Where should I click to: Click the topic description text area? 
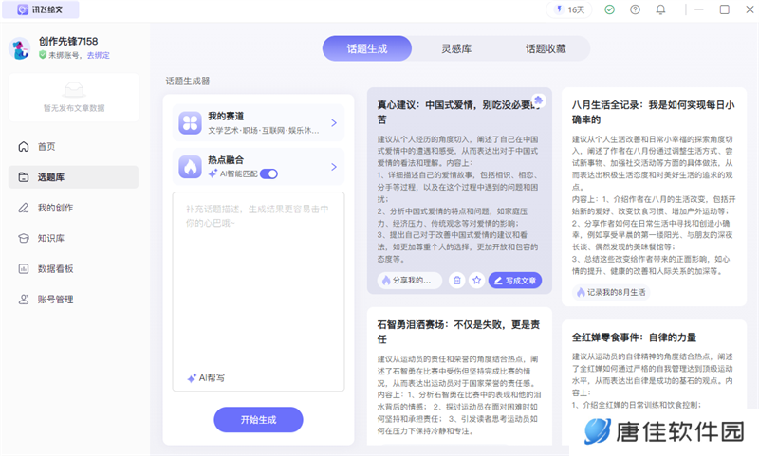[258, 292]
